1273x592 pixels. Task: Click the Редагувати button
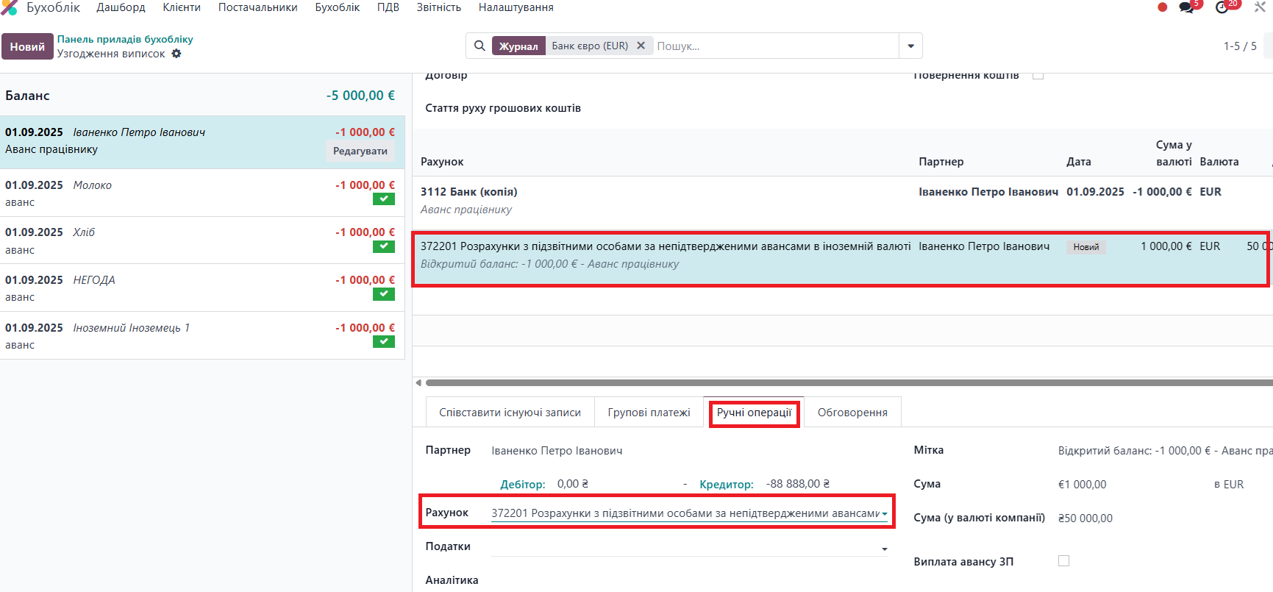[x=360, y=151]
